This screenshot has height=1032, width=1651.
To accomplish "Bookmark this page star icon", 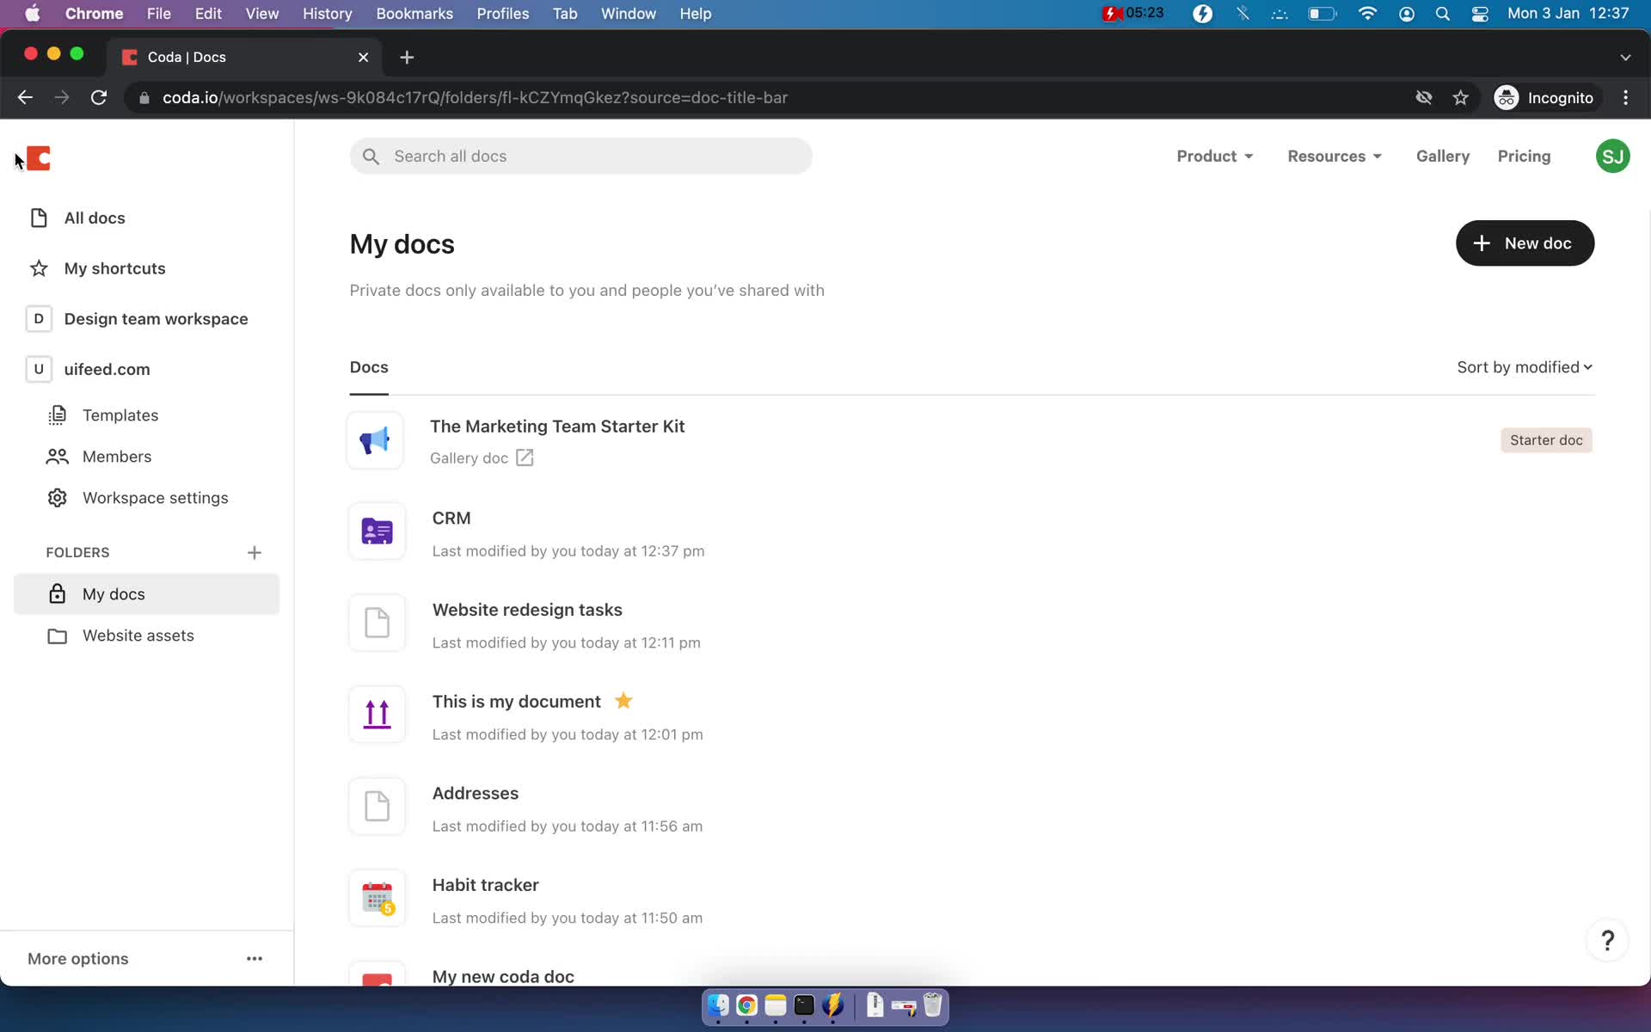I will pos(1460,97).
